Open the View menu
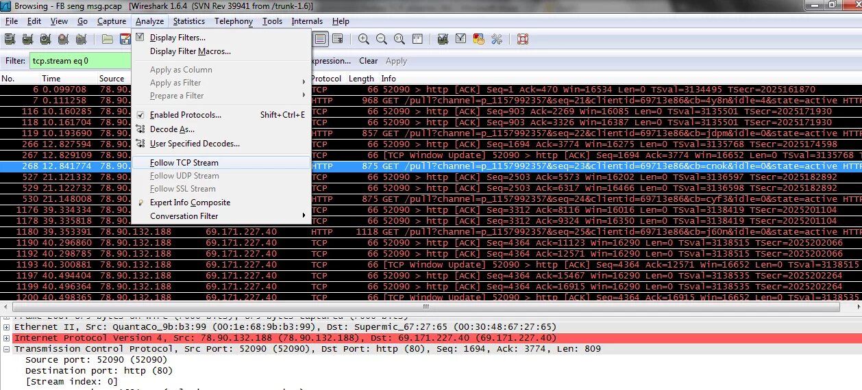 [60, 21]
